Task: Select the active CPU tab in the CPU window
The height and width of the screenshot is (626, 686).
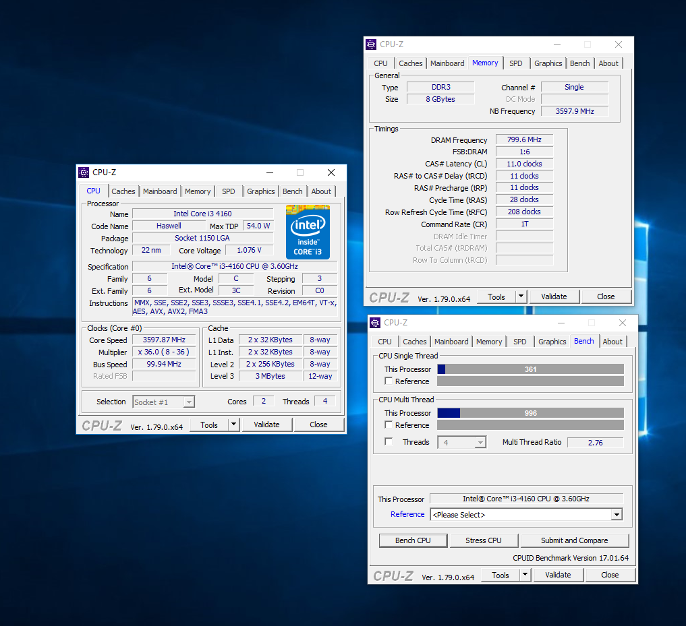Action: click(x=94, y=191)
